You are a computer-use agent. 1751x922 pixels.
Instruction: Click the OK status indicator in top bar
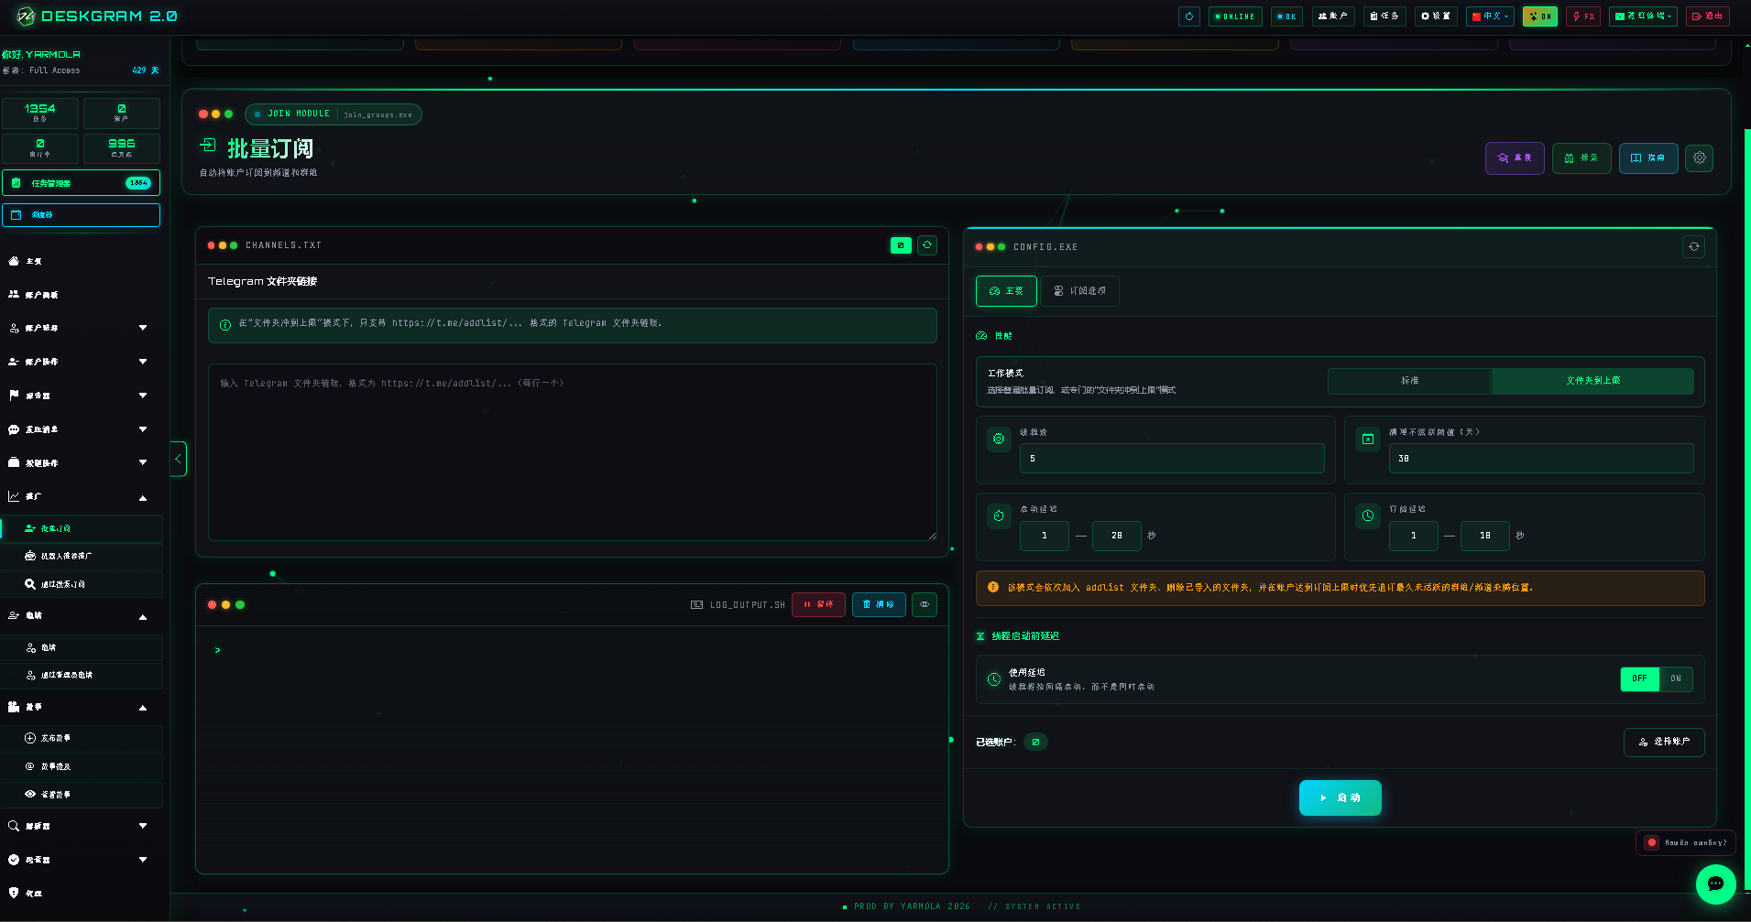click(x=1286, y=16)
